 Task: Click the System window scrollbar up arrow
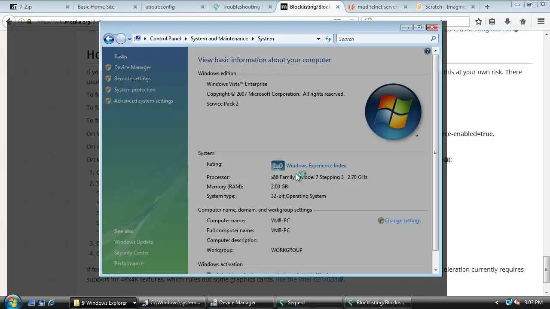435,51
